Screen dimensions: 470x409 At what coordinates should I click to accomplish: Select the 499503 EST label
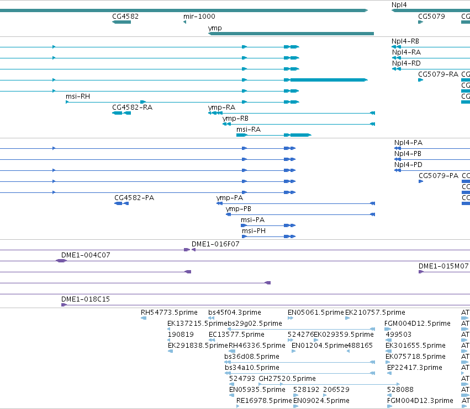399,335
